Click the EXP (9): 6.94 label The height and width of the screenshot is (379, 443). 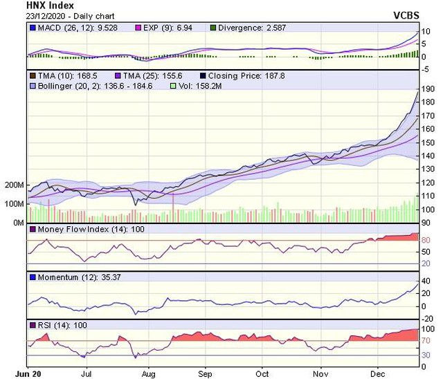coord(168,28)
